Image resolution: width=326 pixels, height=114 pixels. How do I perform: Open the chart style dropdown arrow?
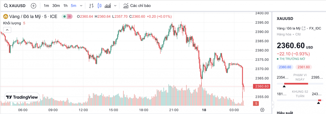115,6
